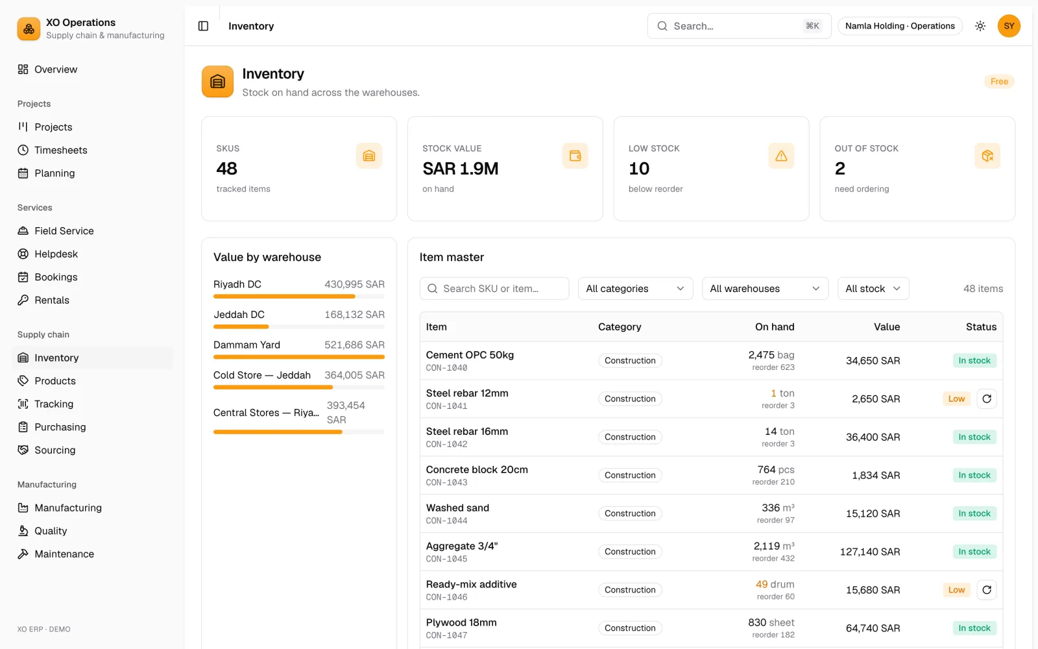Click the SKUs card warehouse icon
The image size is (1038, 649).
369,156
